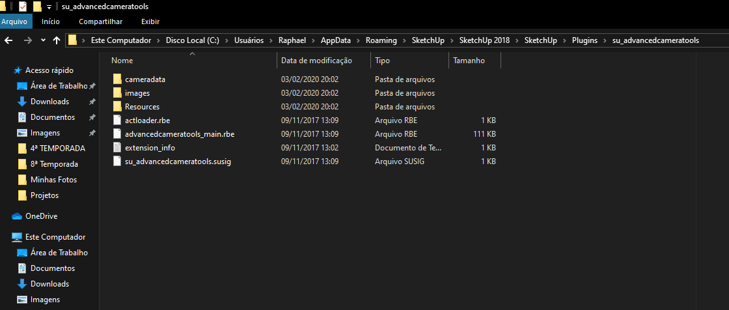
Task: Open the cameradata folder icon
Action: point(117,79)
